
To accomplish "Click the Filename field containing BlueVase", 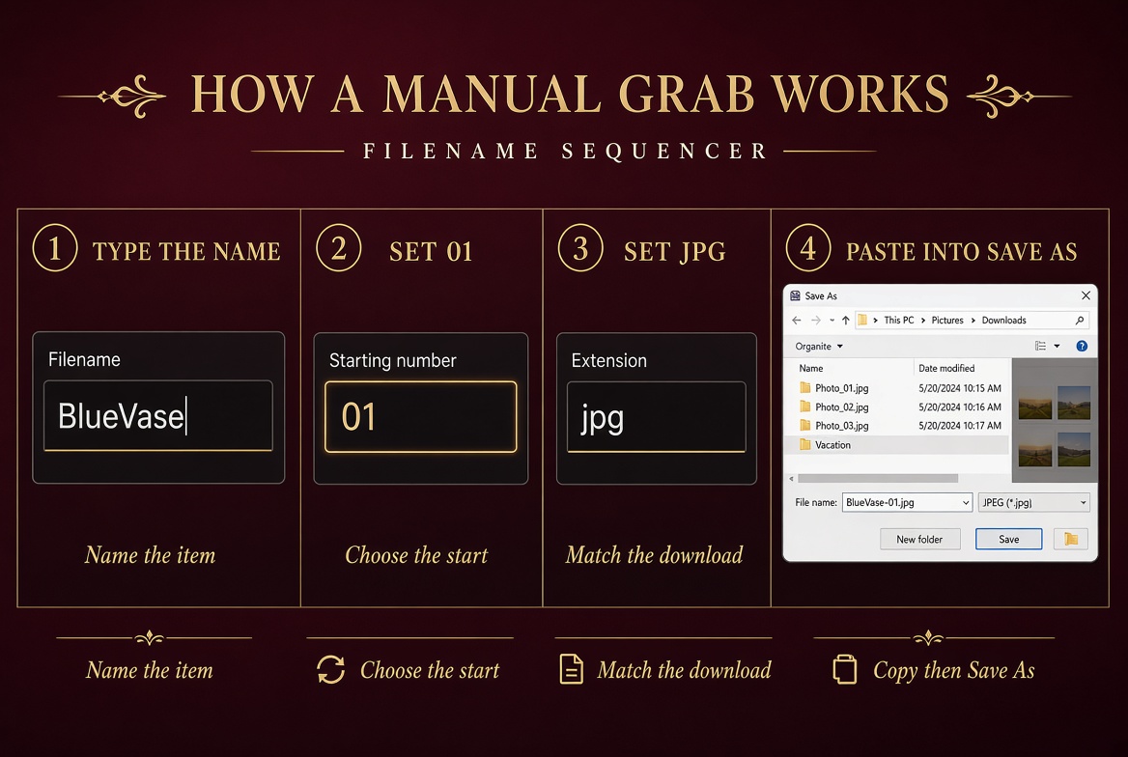I will 158,416.
